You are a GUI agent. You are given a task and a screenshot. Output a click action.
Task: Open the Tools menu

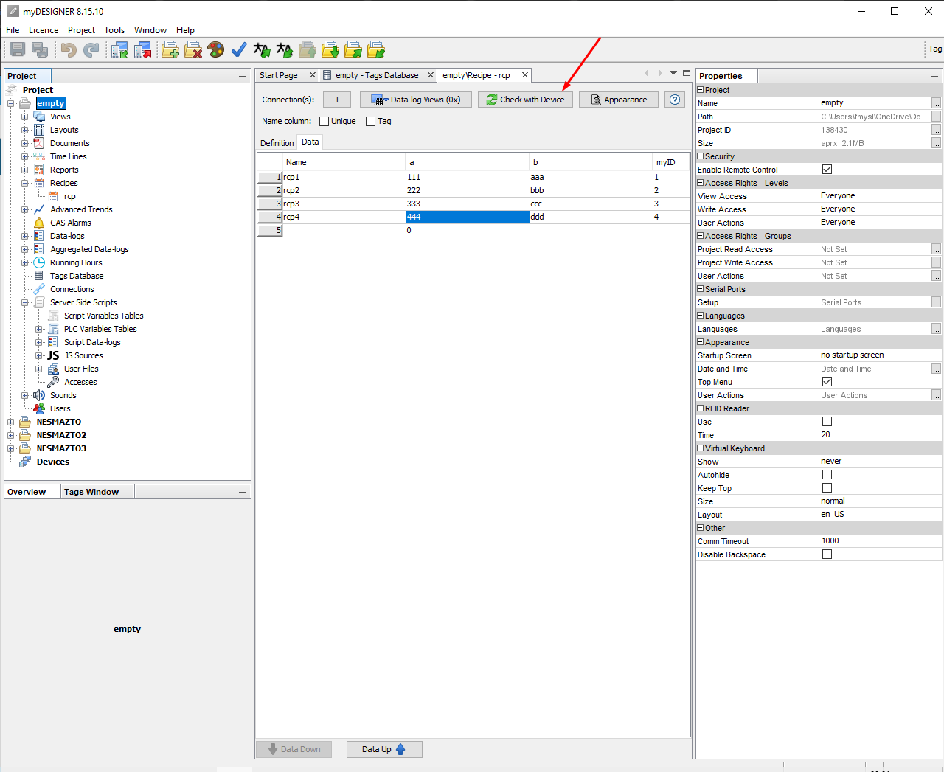(114, 30)
